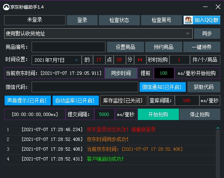Toggle 自动监库[已开启]
Image resolution: width=224 pixels, height=178 pixels.
(x=75, y=100)
